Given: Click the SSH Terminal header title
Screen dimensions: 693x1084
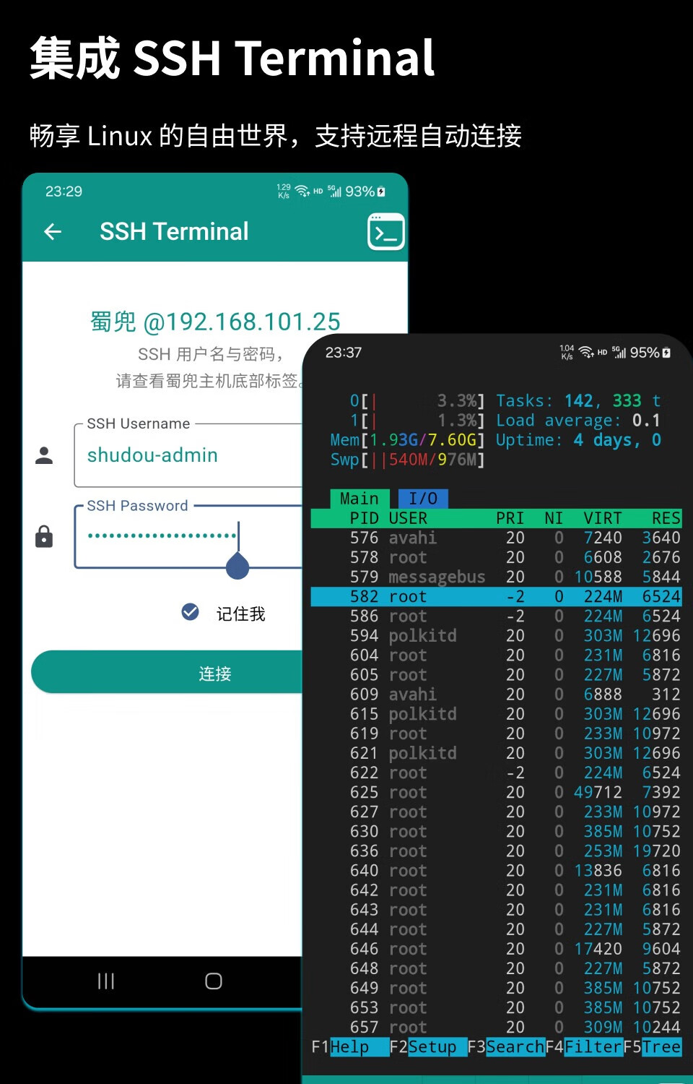Looking at the screenshot, I should click(174, 231).
